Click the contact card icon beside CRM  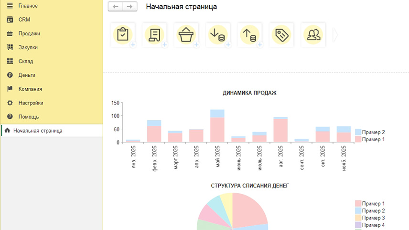(10, 20)
